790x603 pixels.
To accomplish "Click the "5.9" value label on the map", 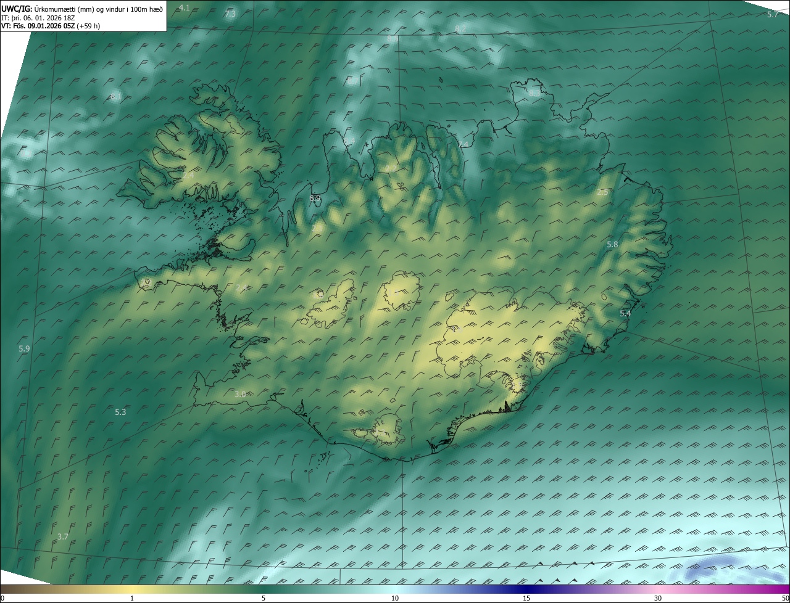I will [x=24, y=349].
